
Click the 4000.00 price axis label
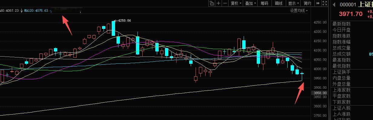[x=320, y=69]
